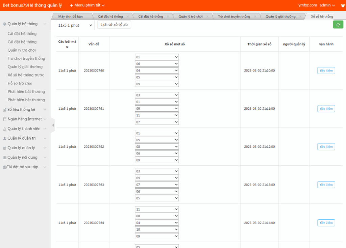Open the admin user dropdown menu

(x=327, y=5)
